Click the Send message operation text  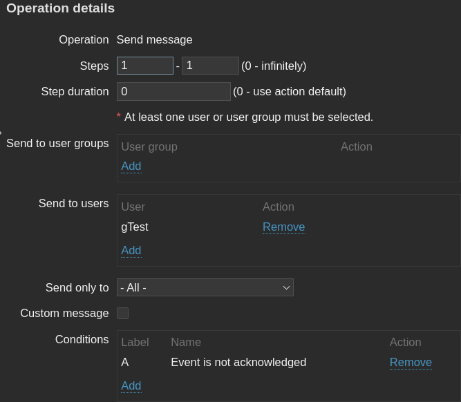[154, 39]
